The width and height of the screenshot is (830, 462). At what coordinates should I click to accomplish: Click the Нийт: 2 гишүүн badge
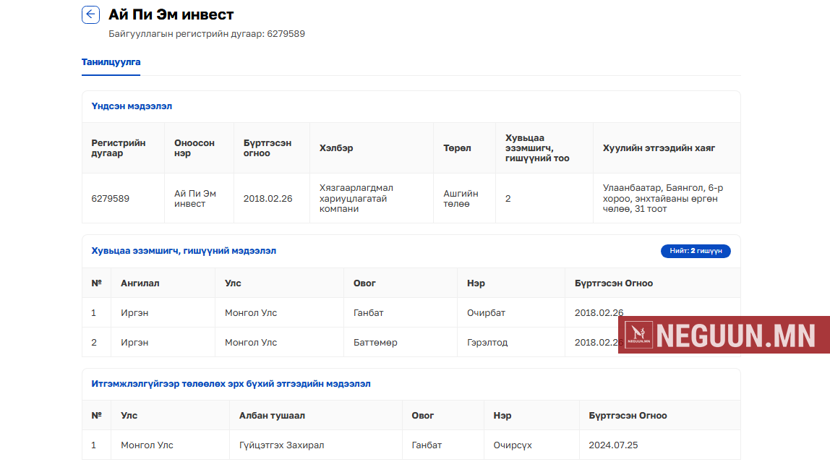[696, 251]
